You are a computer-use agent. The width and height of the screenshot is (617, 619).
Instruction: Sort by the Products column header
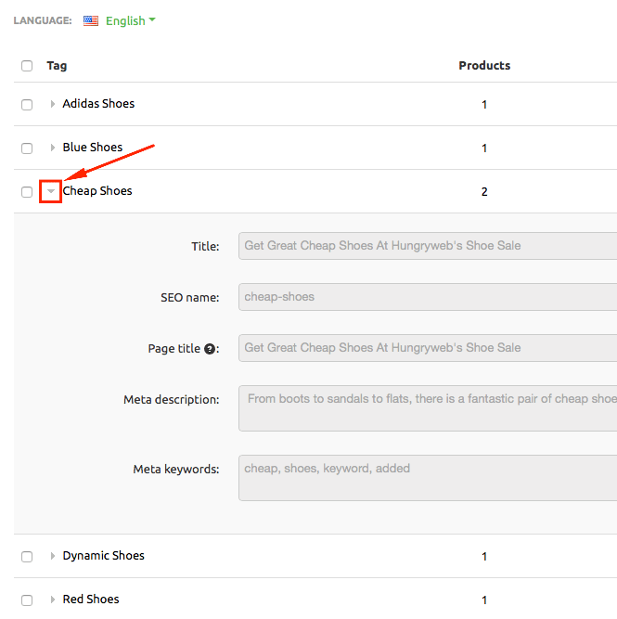tap(484, 66)
